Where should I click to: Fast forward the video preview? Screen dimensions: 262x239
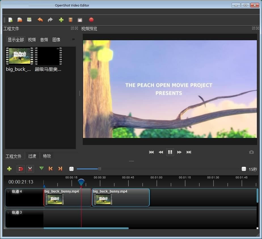coord(179,152)
